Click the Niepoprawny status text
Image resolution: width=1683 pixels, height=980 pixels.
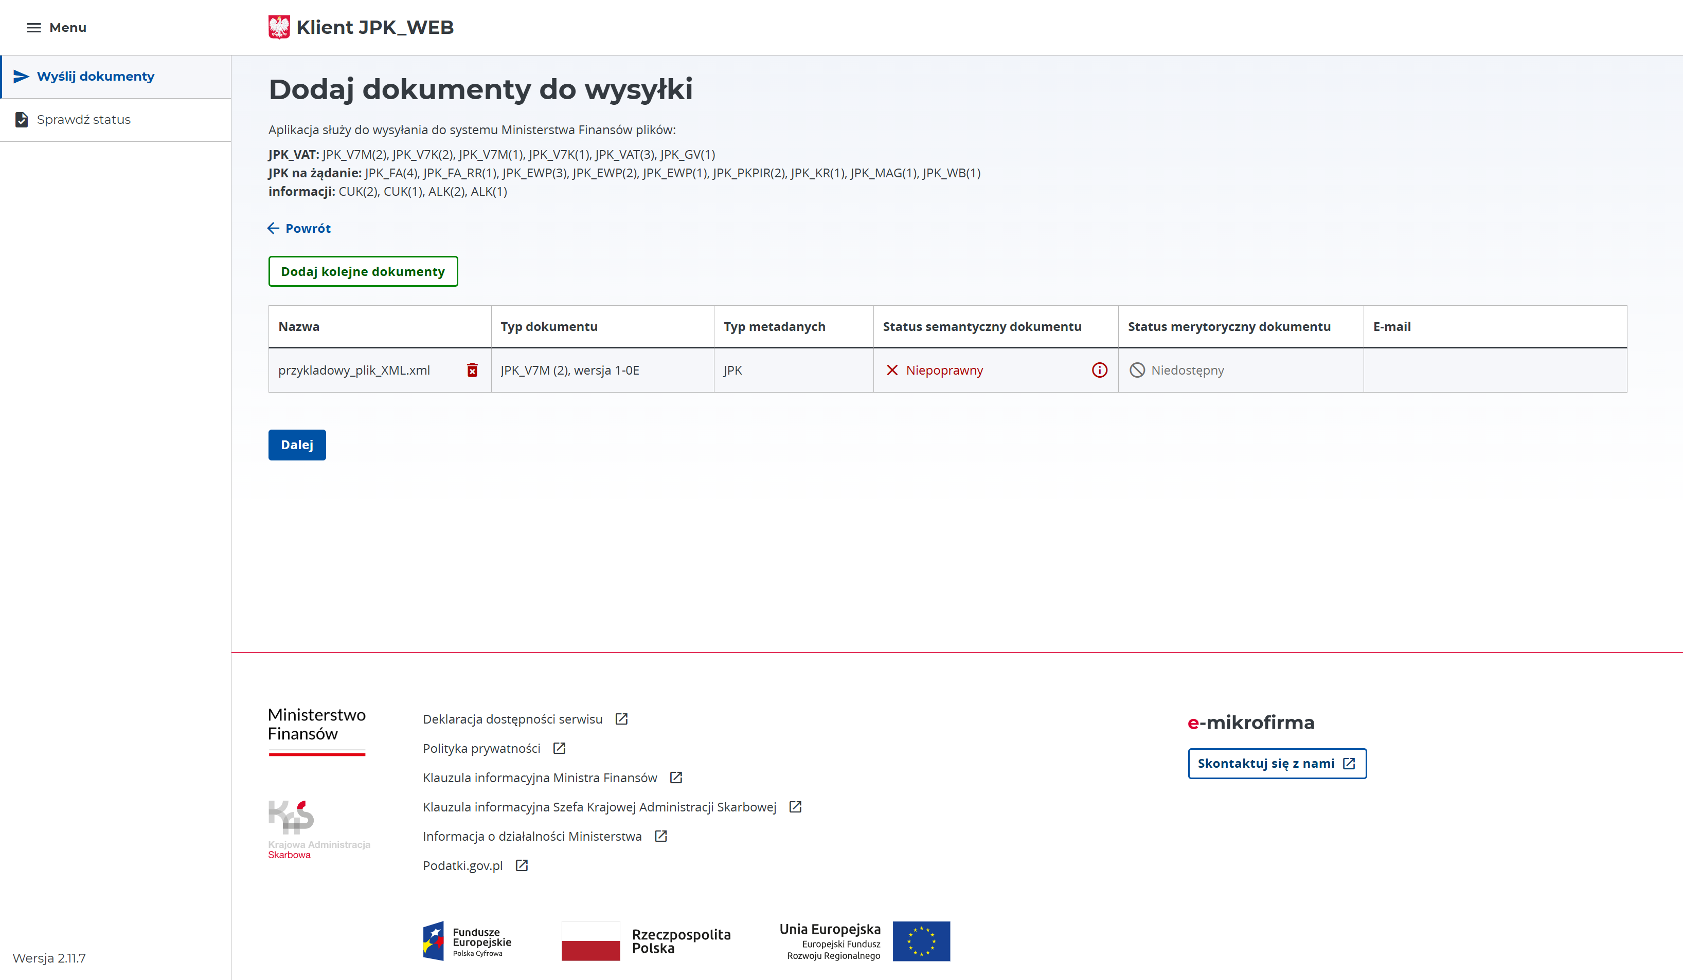(944, 370)
